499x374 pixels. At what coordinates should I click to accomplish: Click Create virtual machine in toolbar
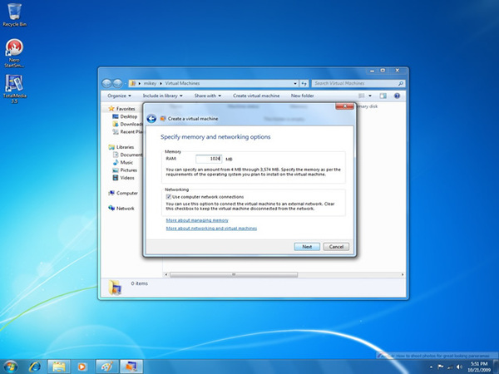(256, 96)
